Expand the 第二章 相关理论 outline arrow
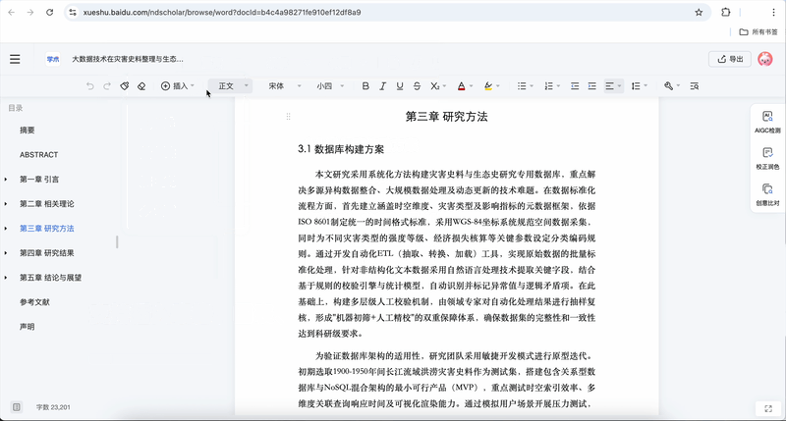This screenshot has height=421, width=786. tap(6, 204)
